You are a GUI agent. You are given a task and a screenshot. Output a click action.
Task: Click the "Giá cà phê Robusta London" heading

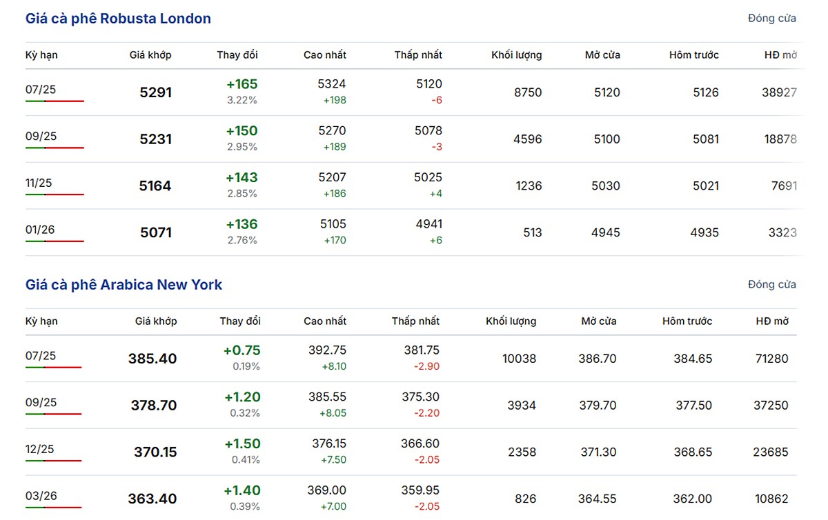[x=118, y=19]
